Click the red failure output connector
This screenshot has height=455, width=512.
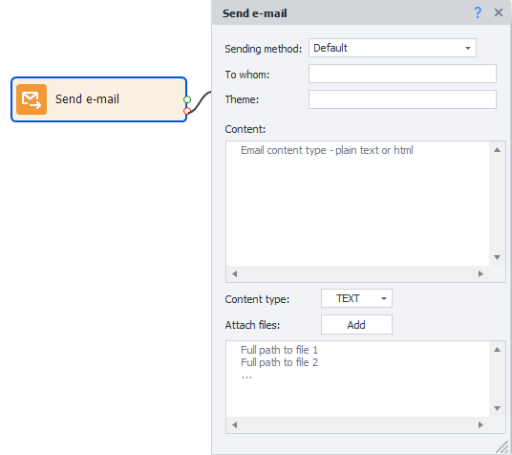tap(187, 111)
